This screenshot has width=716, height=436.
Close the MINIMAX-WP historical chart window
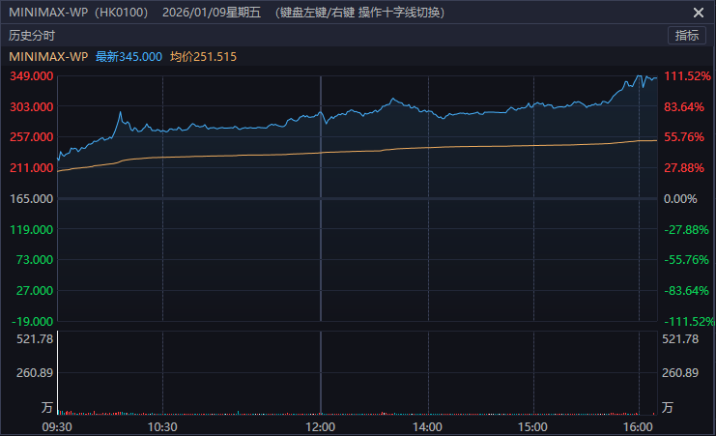(x=699, y=13)
